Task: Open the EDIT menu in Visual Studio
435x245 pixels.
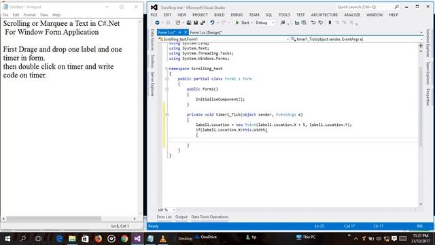Action: pyautogui.click(x=167, y=15)
